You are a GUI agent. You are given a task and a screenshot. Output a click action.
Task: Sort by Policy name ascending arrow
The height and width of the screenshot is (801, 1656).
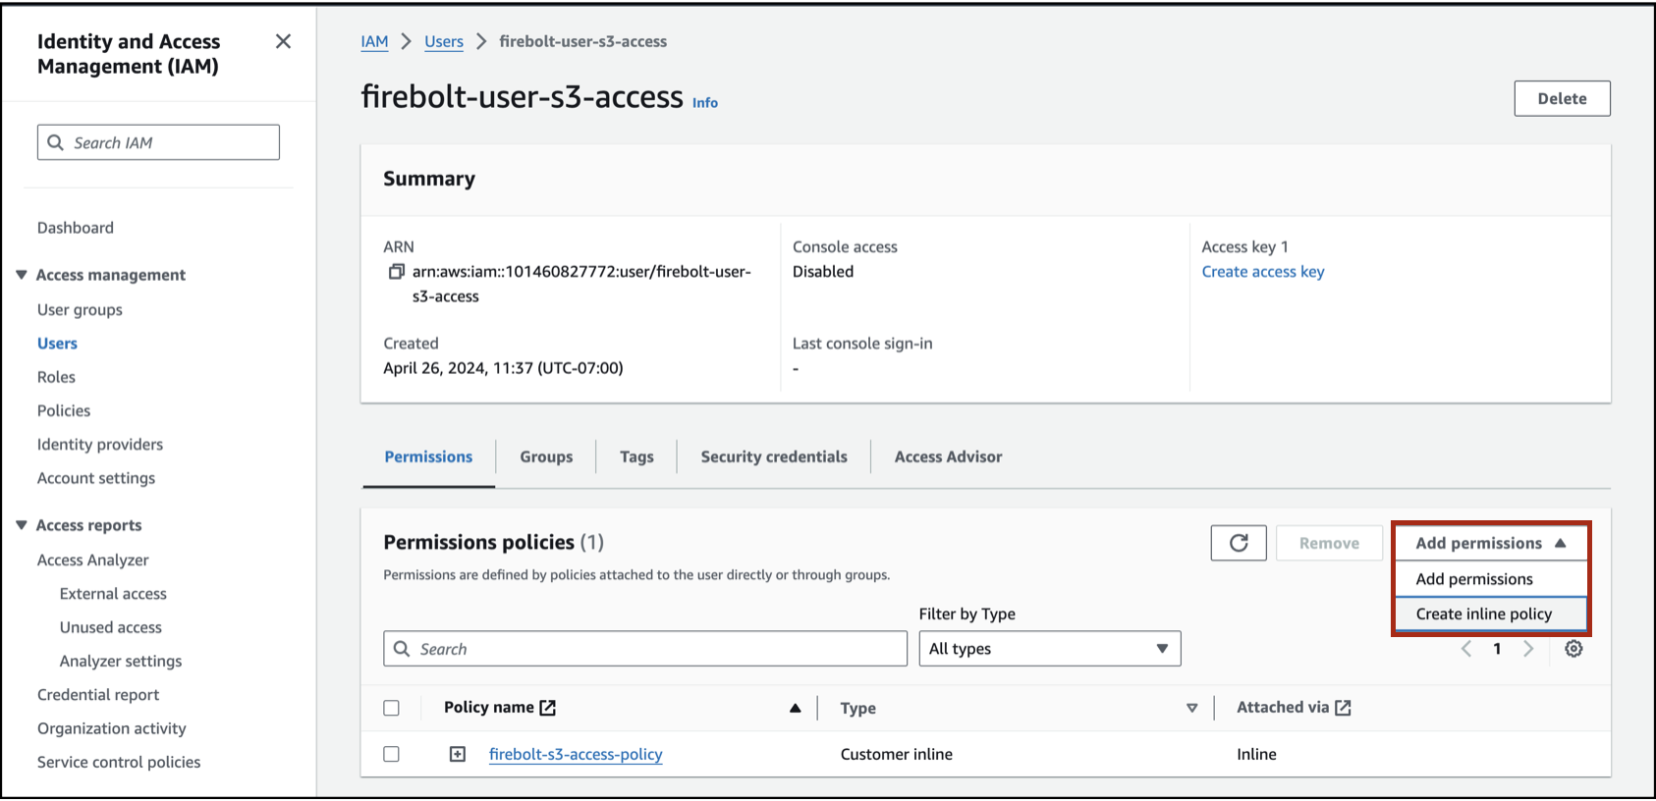click(x=795, y=708)
